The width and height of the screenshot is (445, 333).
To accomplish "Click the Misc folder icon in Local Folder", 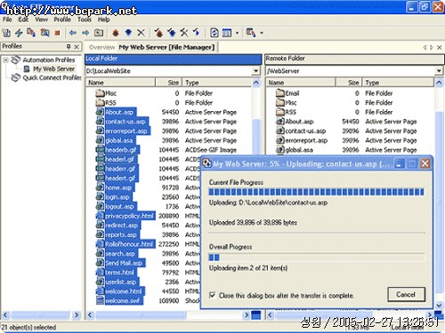I will point(101,93).
